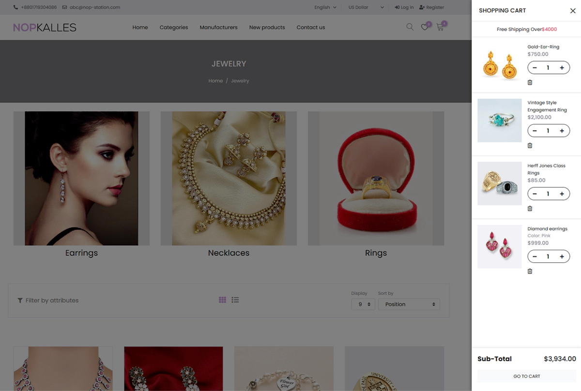Image resolution: width=581 pixels, height=391 pixels.
Task: Click the phone number +8801719304086
Action: (x=39, y=7)
